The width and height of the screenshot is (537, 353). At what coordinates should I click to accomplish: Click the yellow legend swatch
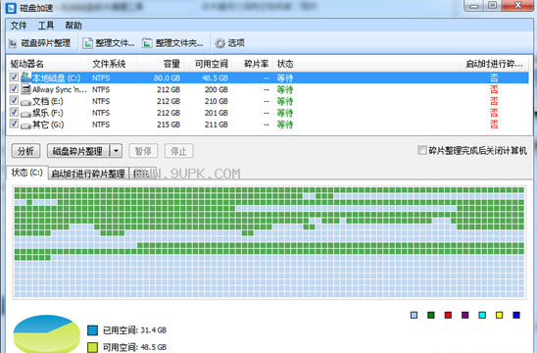[x=500, y=315]
